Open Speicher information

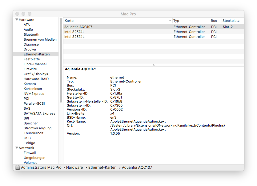[x=31, y=123]
